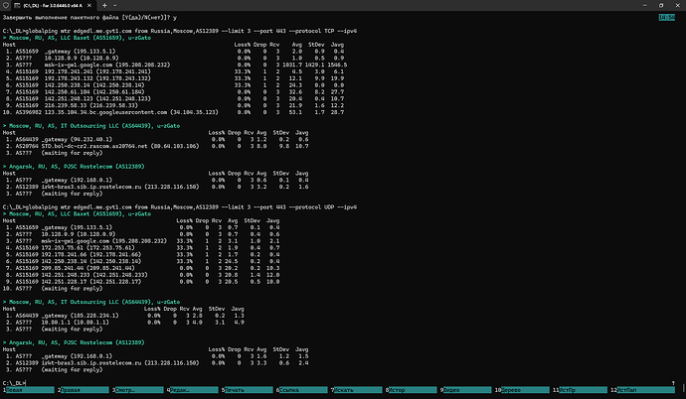Click the 142.251.248.233 hop row
686x399 pixels.
(x=141, y=275)
